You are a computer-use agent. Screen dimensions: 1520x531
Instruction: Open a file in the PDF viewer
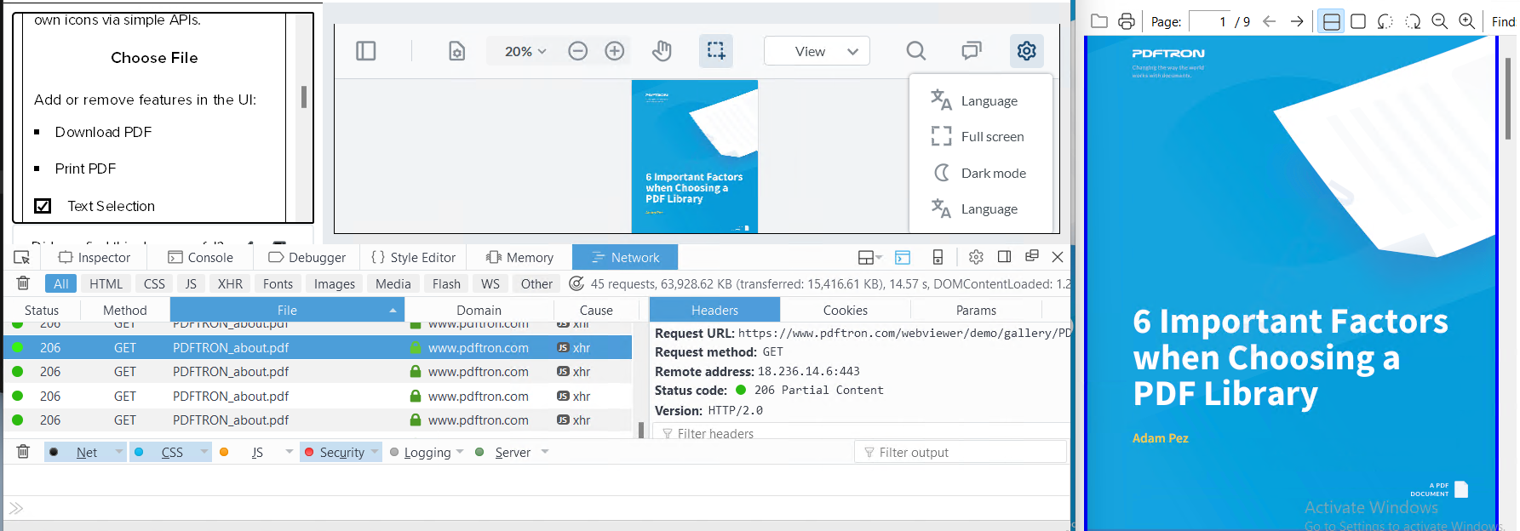coord(1099,21)
